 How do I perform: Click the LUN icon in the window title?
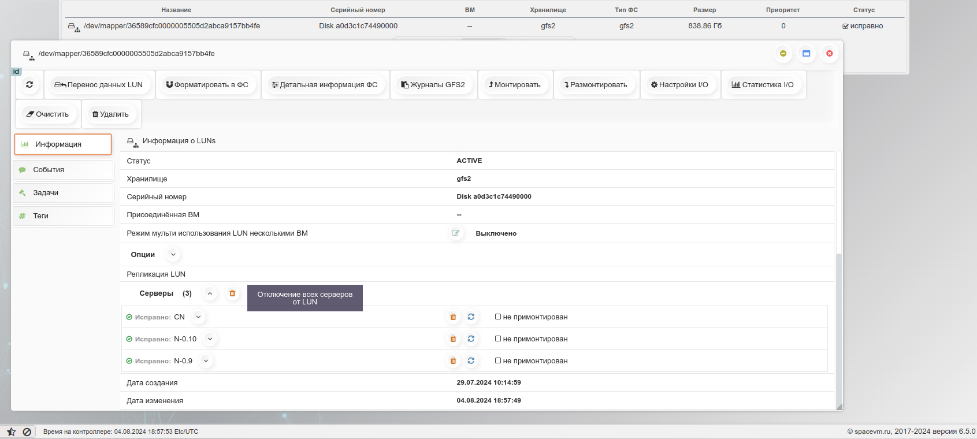click(28, 55)
